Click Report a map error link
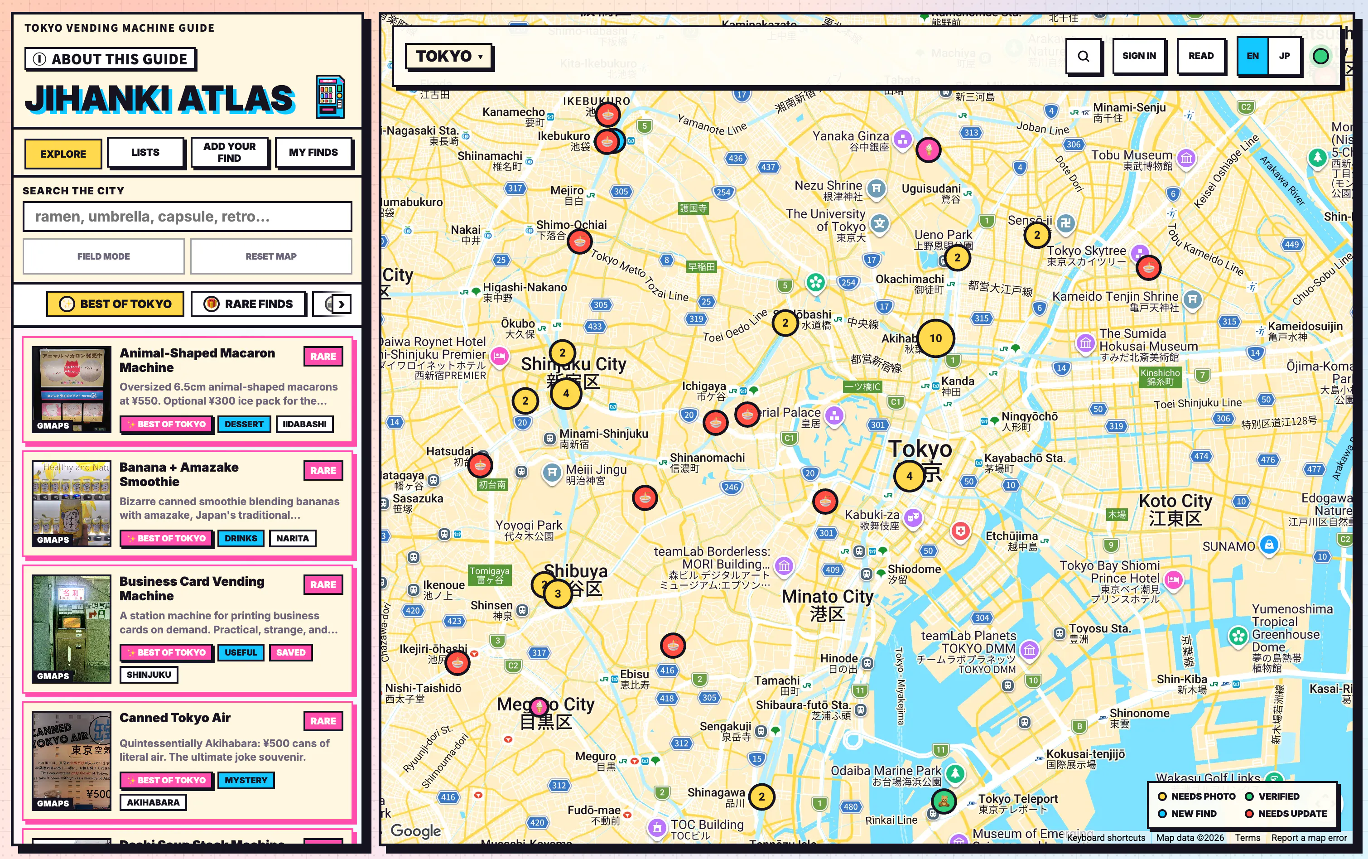This screenshot has height=859, width=1368. click(x=1308, y=837)
